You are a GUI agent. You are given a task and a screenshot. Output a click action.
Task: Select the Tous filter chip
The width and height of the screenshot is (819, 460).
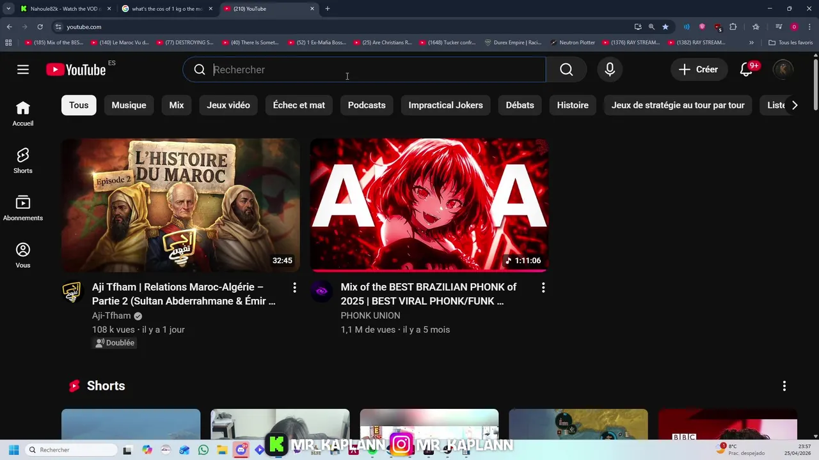click(79, 105)
